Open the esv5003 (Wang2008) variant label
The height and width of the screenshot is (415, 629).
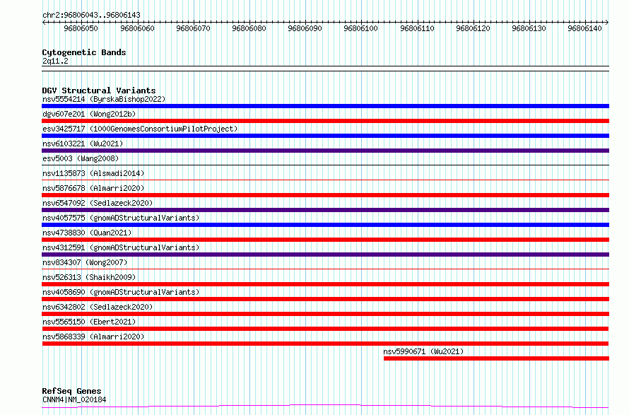click(x=81, y=158)
